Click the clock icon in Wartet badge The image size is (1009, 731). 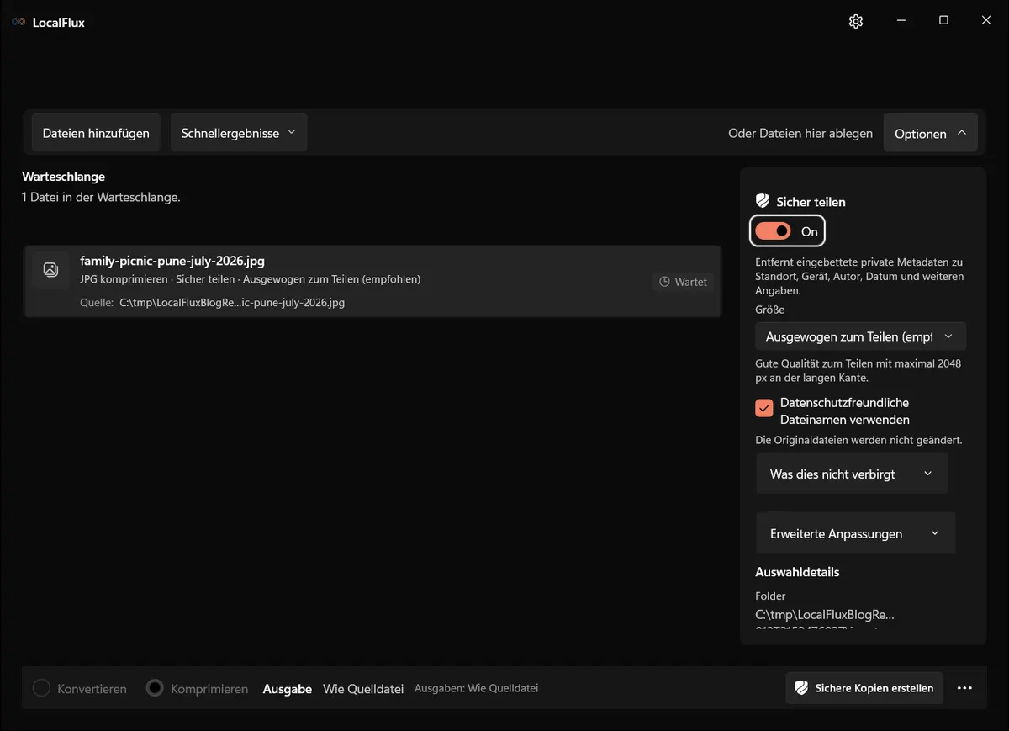pos(664,282)
